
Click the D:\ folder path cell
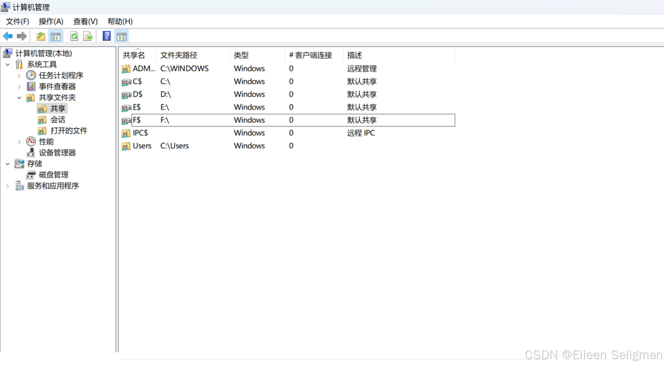click(165, 94)
